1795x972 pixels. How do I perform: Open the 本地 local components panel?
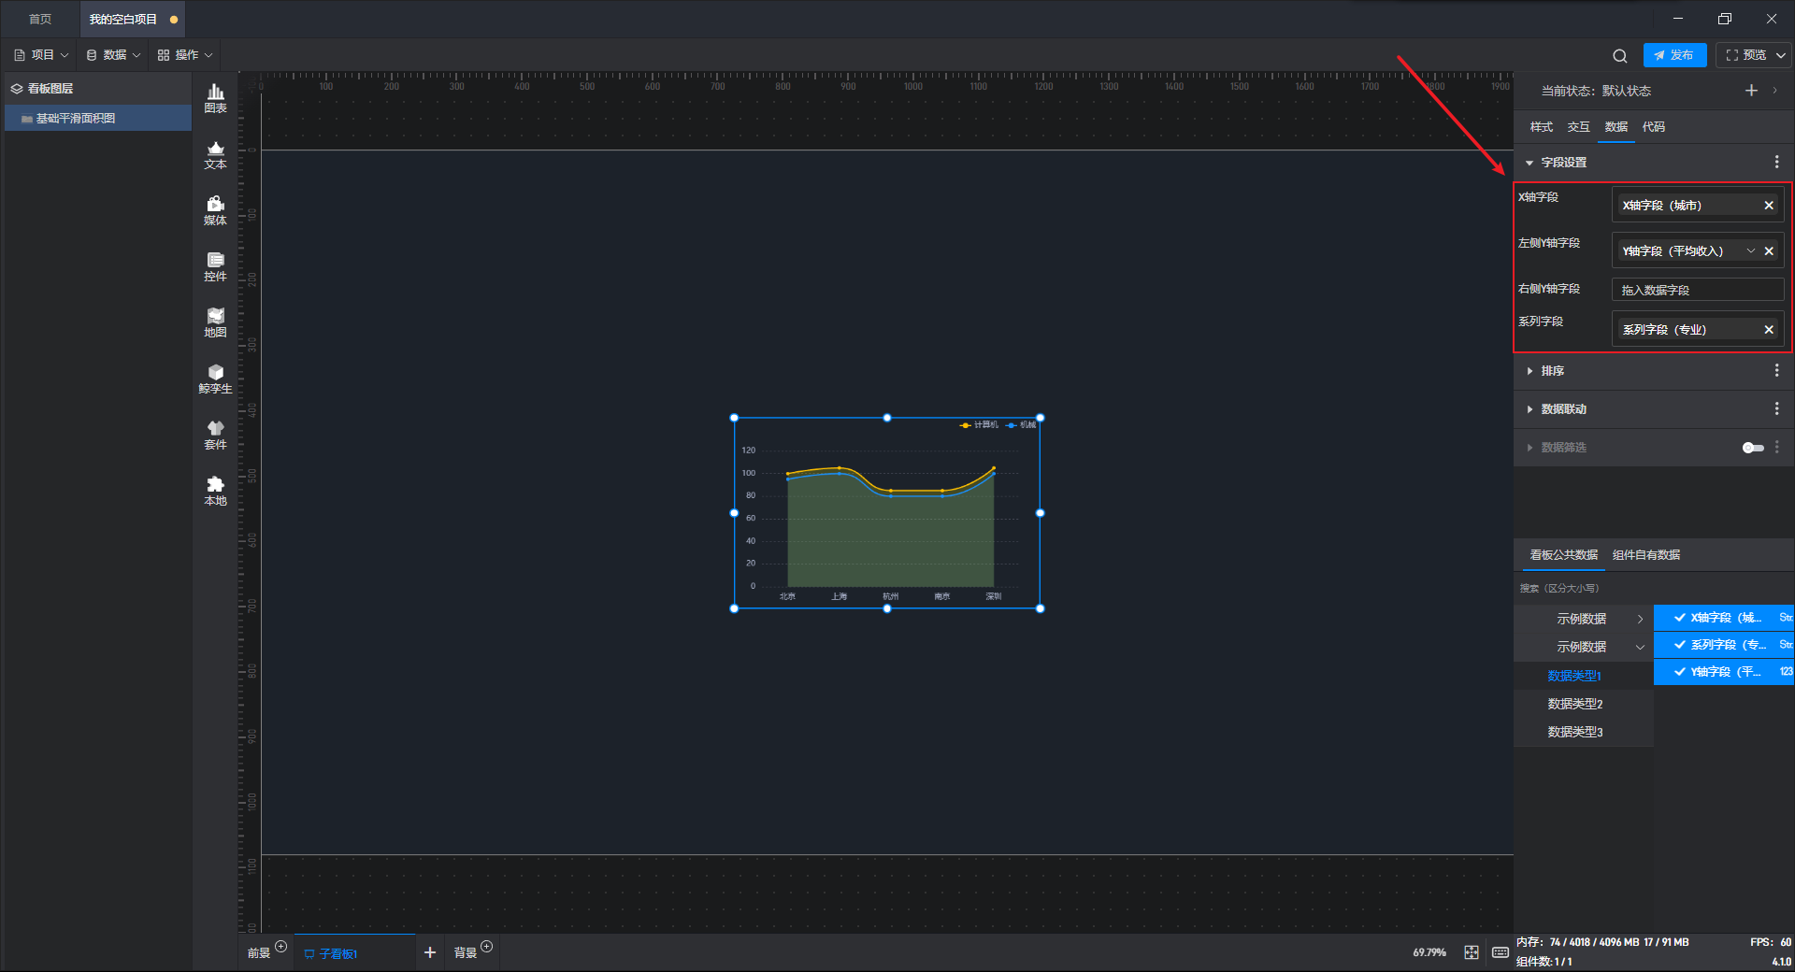coord(215,491)
